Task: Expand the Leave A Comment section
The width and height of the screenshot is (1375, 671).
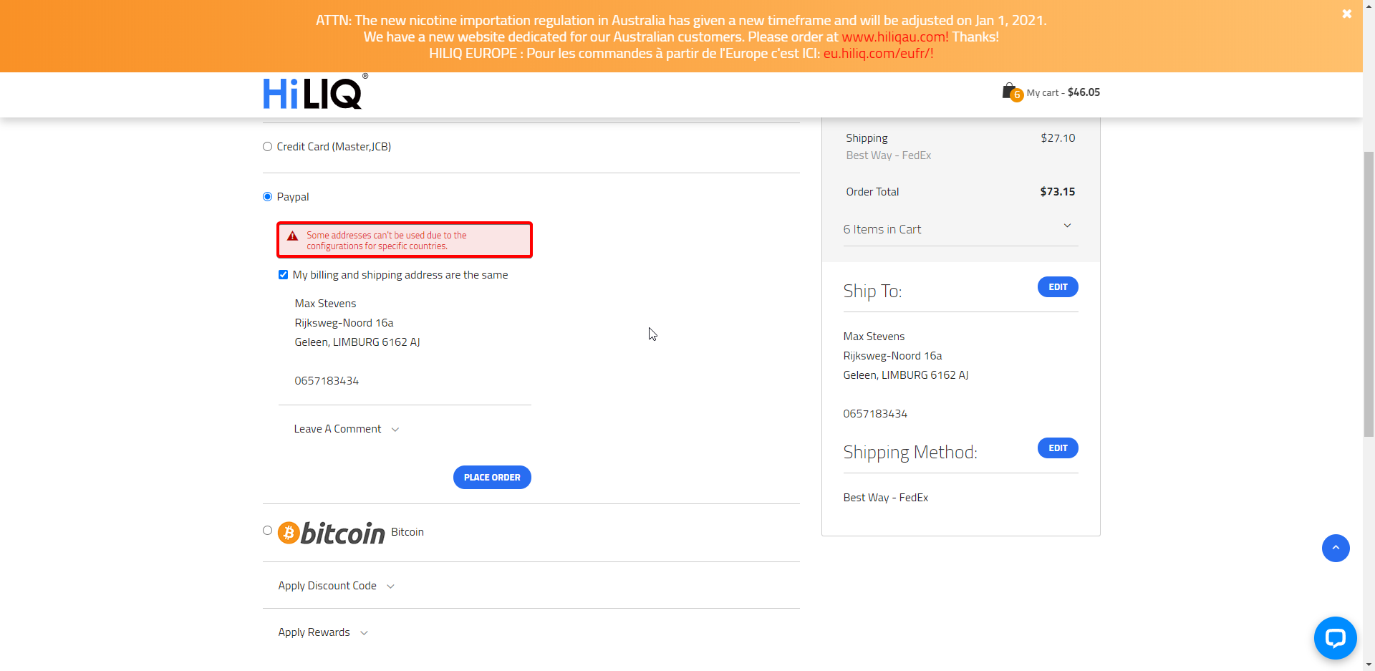Action: (x=346, y=429)
